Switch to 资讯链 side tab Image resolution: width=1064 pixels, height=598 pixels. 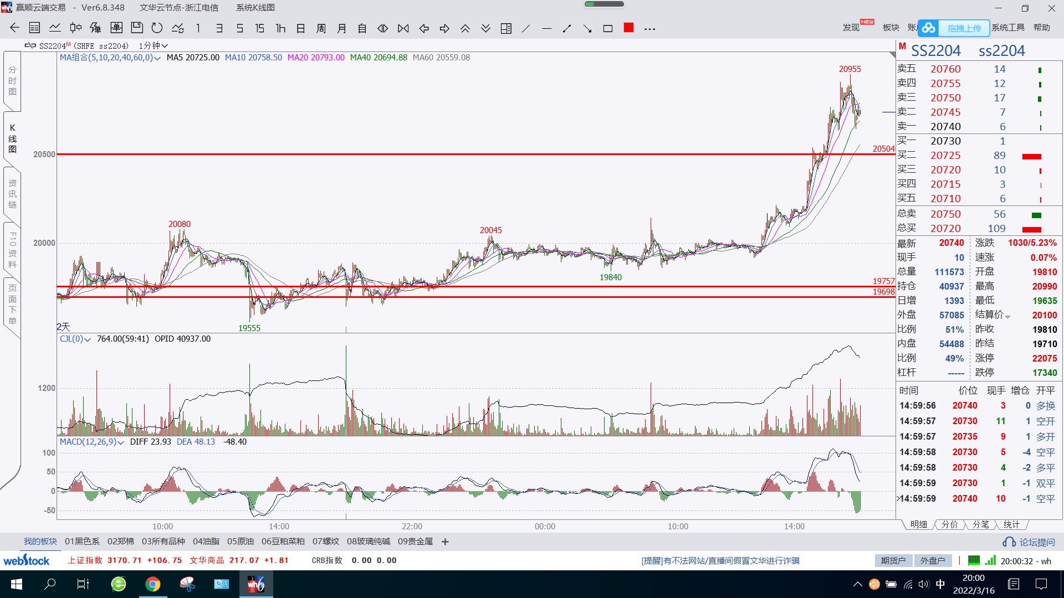click(x=12, y=194)
